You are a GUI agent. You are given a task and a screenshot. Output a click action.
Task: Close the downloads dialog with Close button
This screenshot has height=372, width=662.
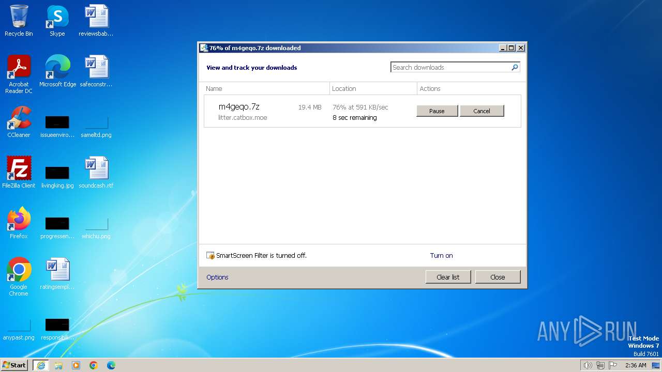click(x=498, y=277)
